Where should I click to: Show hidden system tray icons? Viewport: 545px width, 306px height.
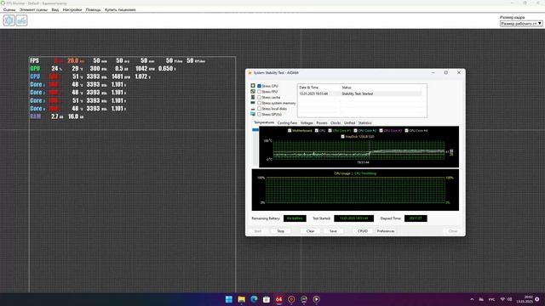pyautogui.click(x=472, y=299)
